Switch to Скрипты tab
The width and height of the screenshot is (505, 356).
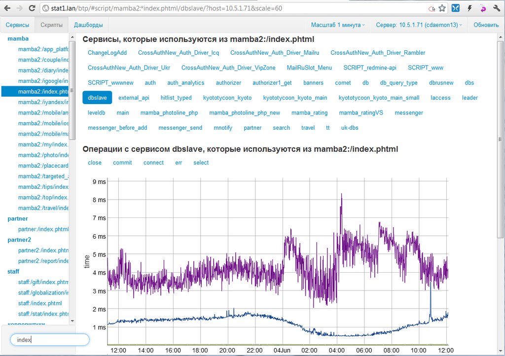51,25
